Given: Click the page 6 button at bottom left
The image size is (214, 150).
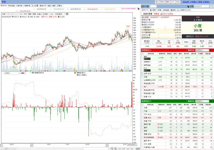Looking at the screenshot, I should 14,149.
